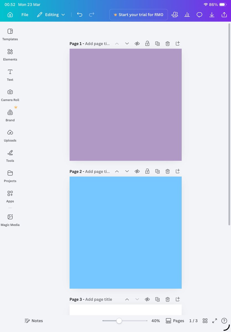The image size is (231, 332).
Task: Open the Elements panel
Action: pos(10,55)
